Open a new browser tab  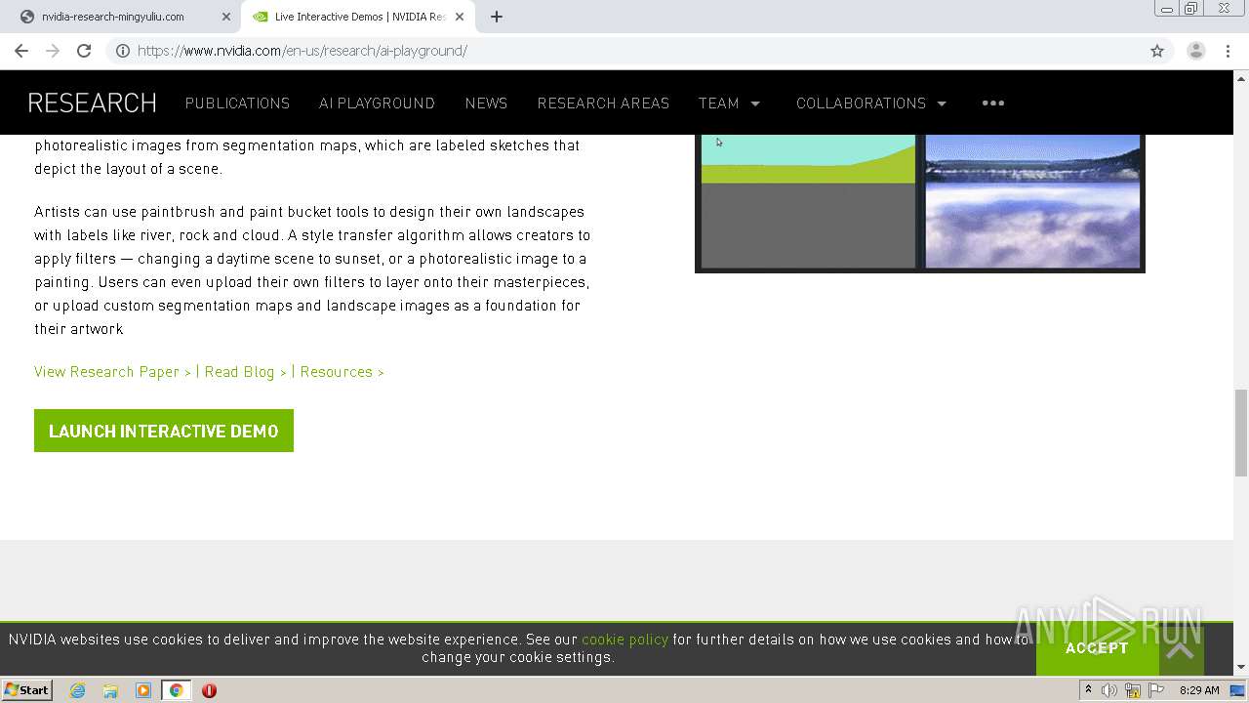[x=497, y=17]
